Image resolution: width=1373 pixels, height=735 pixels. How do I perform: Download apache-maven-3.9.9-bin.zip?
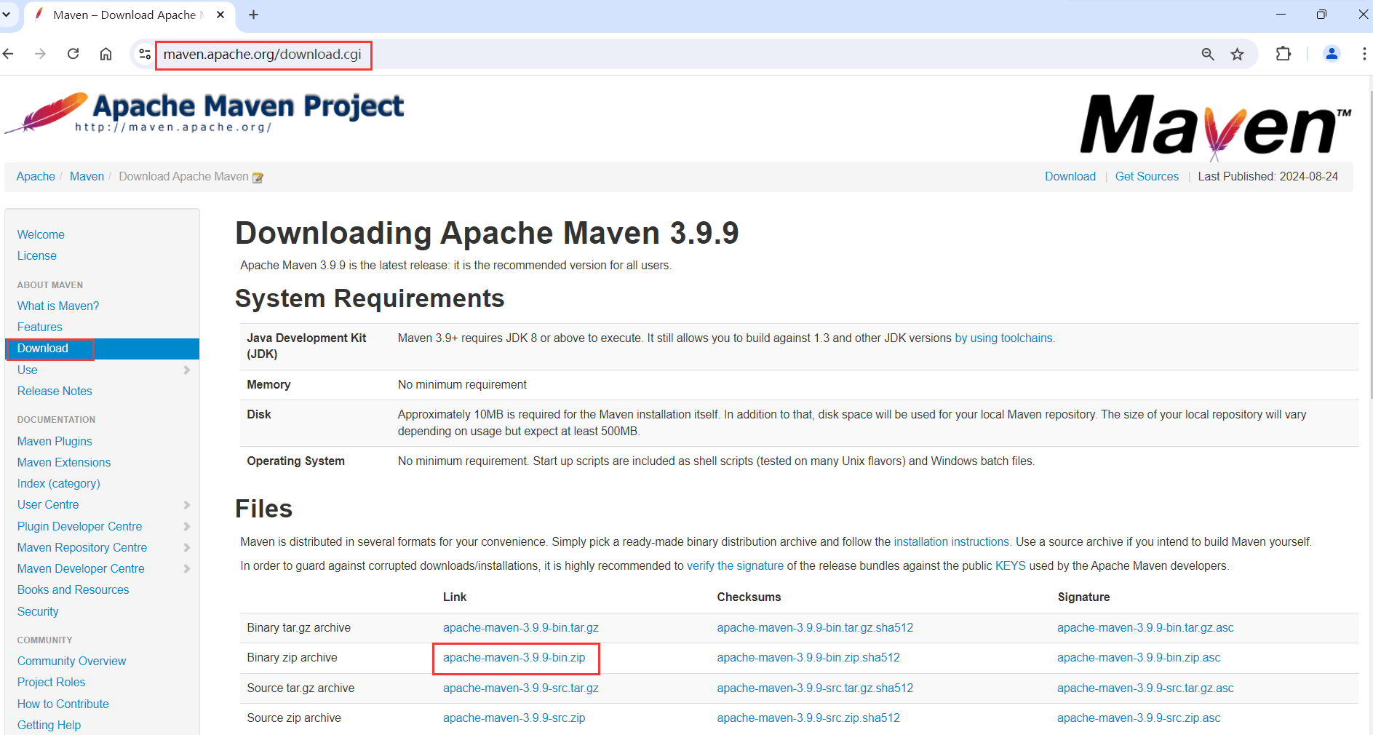[514, 658]
